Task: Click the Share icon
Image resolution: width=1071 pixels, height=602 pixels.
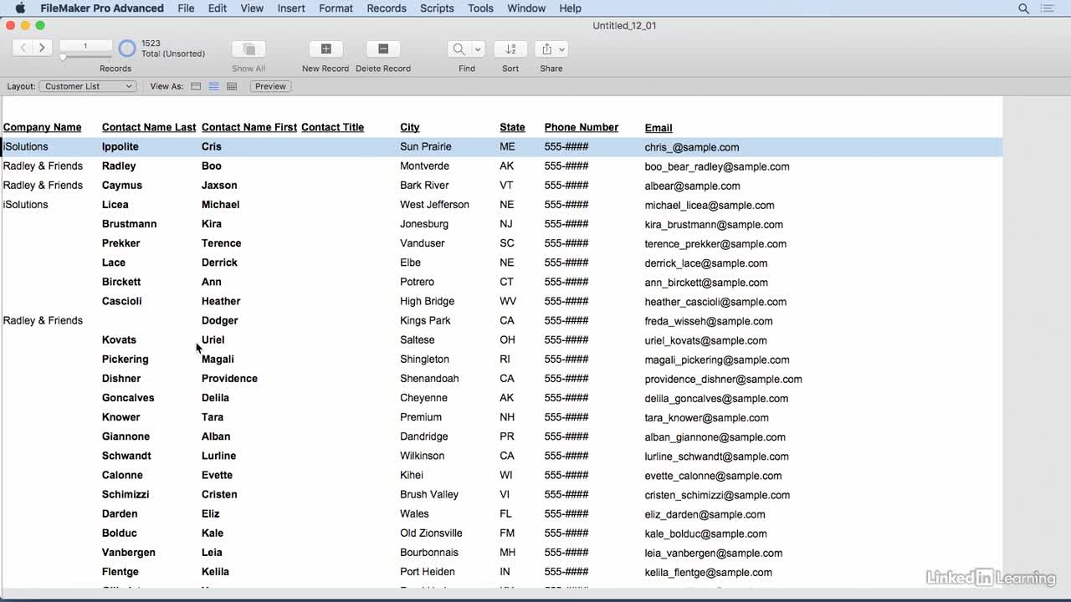Action: [546, 48]
